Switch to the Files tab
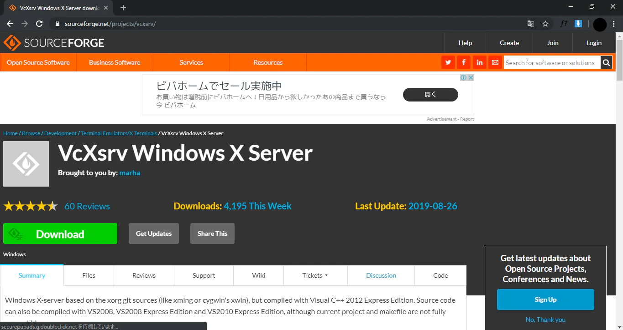 tap(89, 275)
